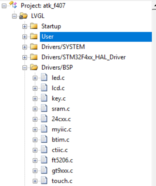The image size is (156, 186).
Task: Select the Drivers/STM32F4xx_HAL_Driver label
Action: pos(83,57)
